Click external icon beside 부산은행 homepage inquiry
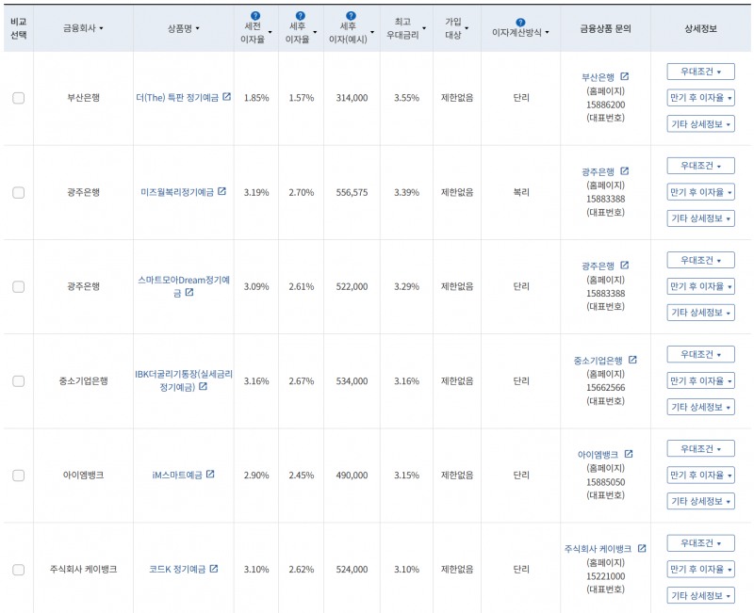The width and height of the screenshot is (754, 613). click(x=624, y=76)
